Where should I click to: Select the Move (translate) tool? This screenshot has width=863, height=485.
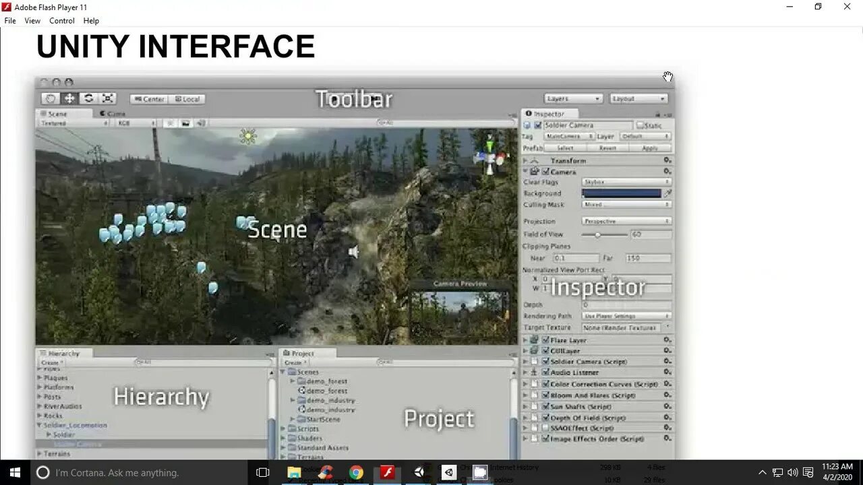(69, 98)
